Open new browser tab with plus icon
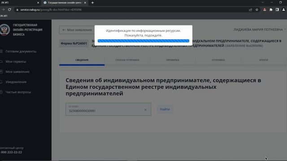 [92, 3]
